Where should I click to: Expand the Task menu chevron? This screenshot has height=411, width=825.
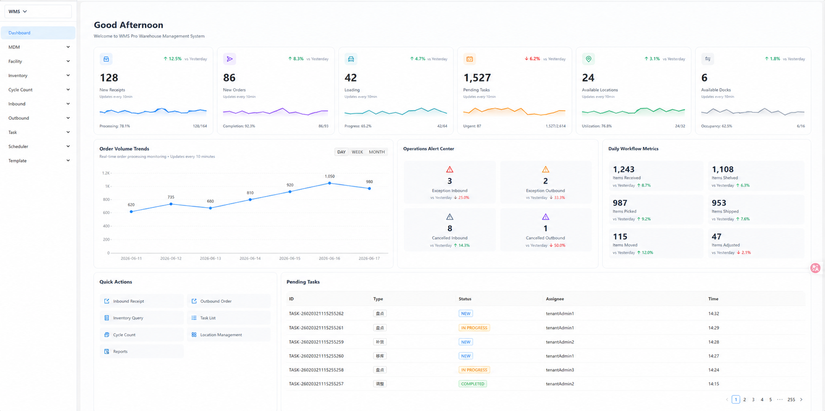68,132
